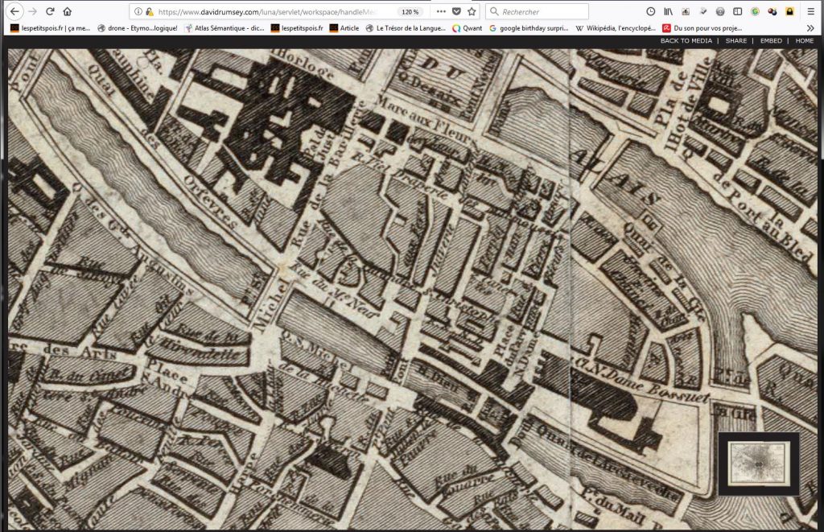This screenshot has width=824, height=532.
Task: Show site information icon in address bar
Action: tap(138, 12)
